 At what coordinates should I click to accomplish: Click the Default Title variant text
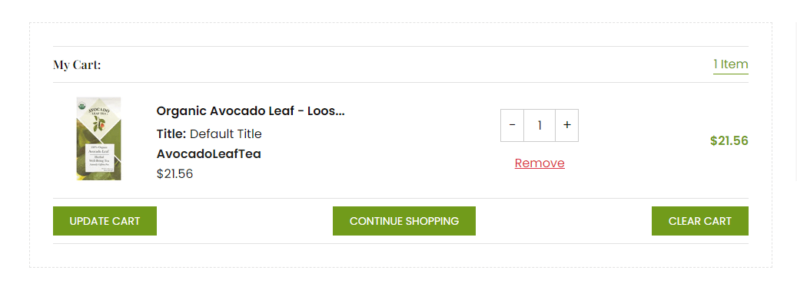point(226,134)
